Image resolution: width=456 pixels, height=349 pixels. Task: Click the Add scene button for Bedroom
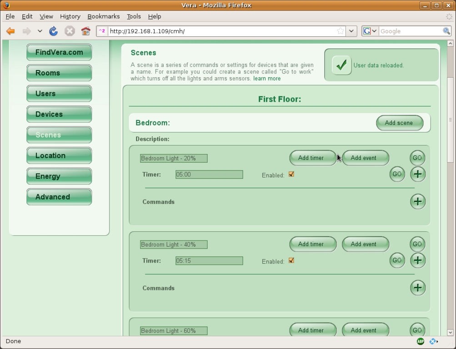pos(399,123)
